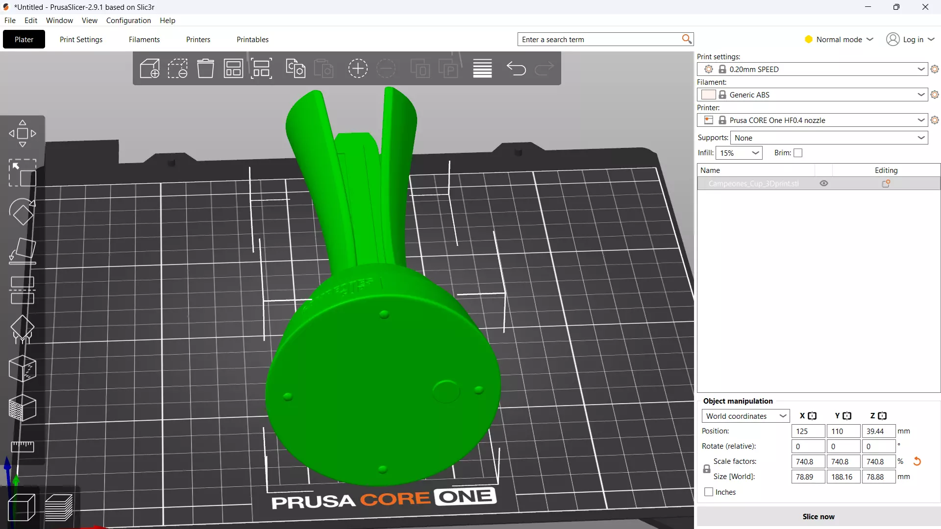Click the Y scale factor field
Viewport: 941px width, 529px height.
tap(843, 461)
